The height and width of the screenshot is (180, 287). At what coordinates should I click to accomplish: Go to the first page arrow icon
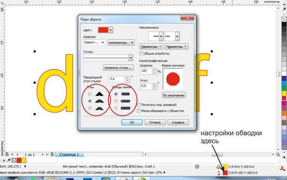pyautogui.click(x=12, y=154)
